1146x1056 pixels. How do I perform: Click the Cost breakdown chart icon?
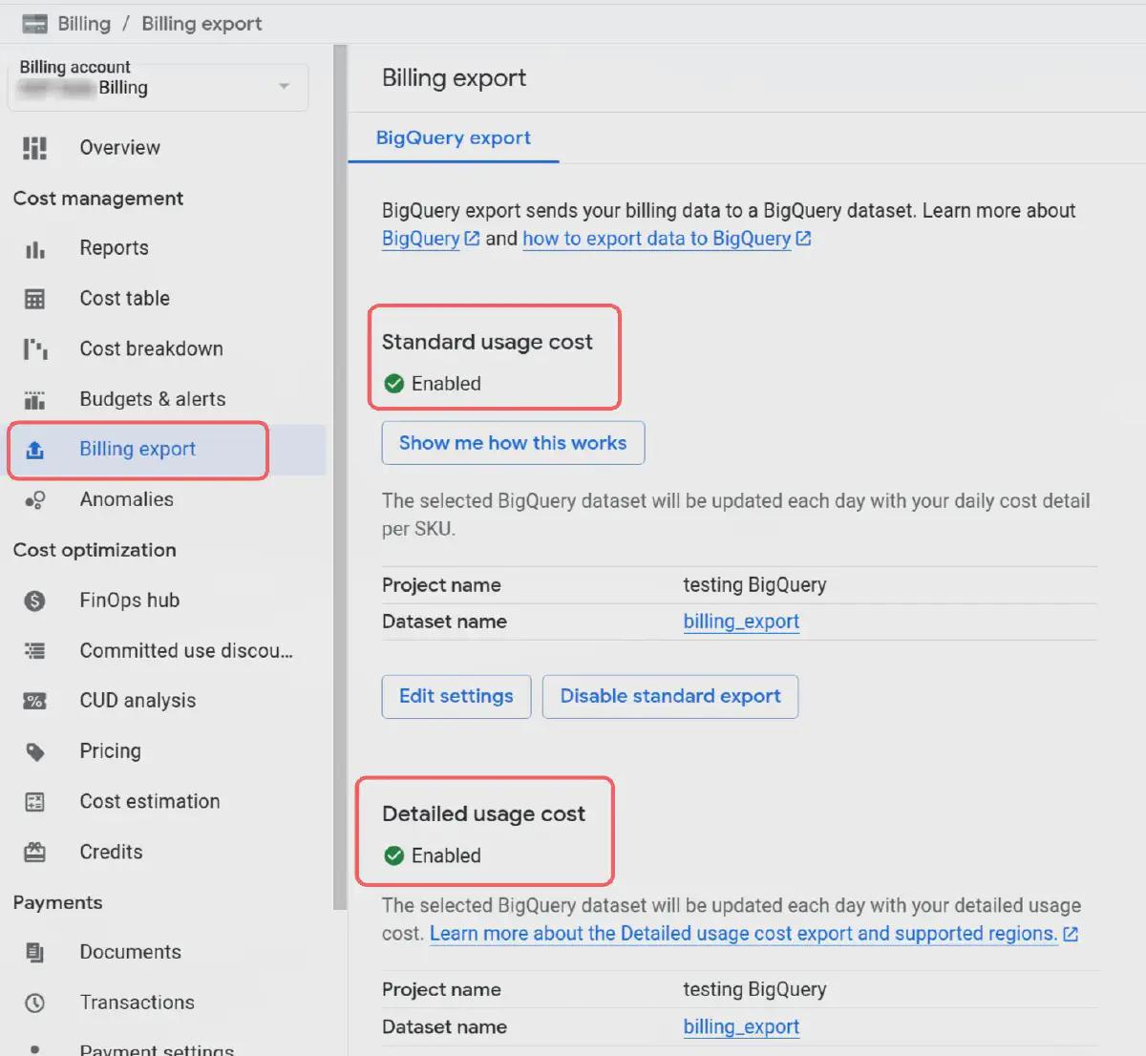34,349
